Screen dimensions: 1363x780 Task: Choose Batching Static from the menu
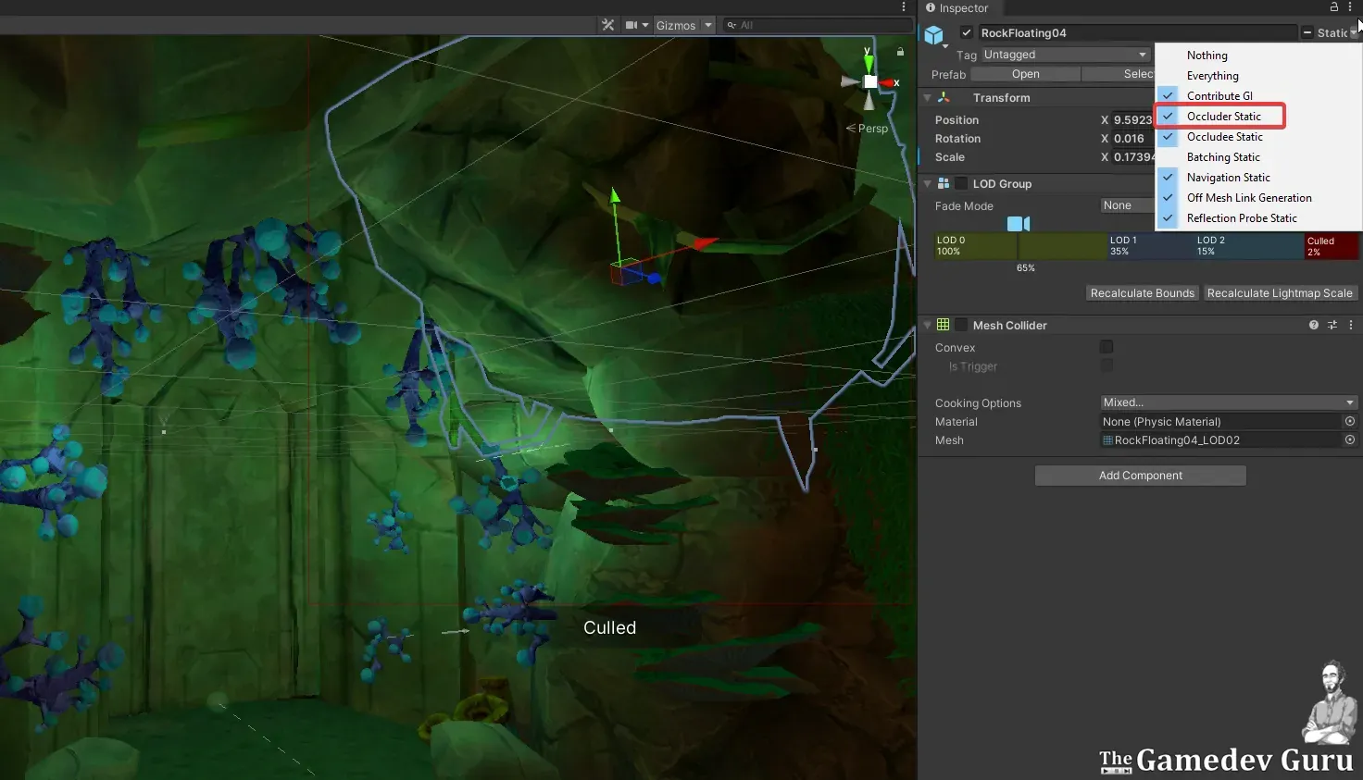coord(1223,157)
